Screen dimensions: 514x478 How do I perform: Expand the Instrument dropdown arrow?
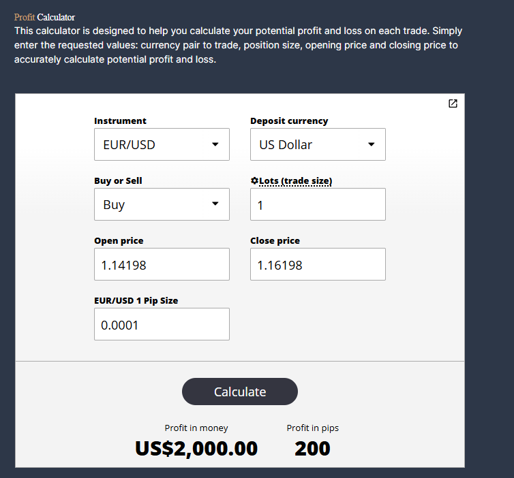(x=215, y=144)
